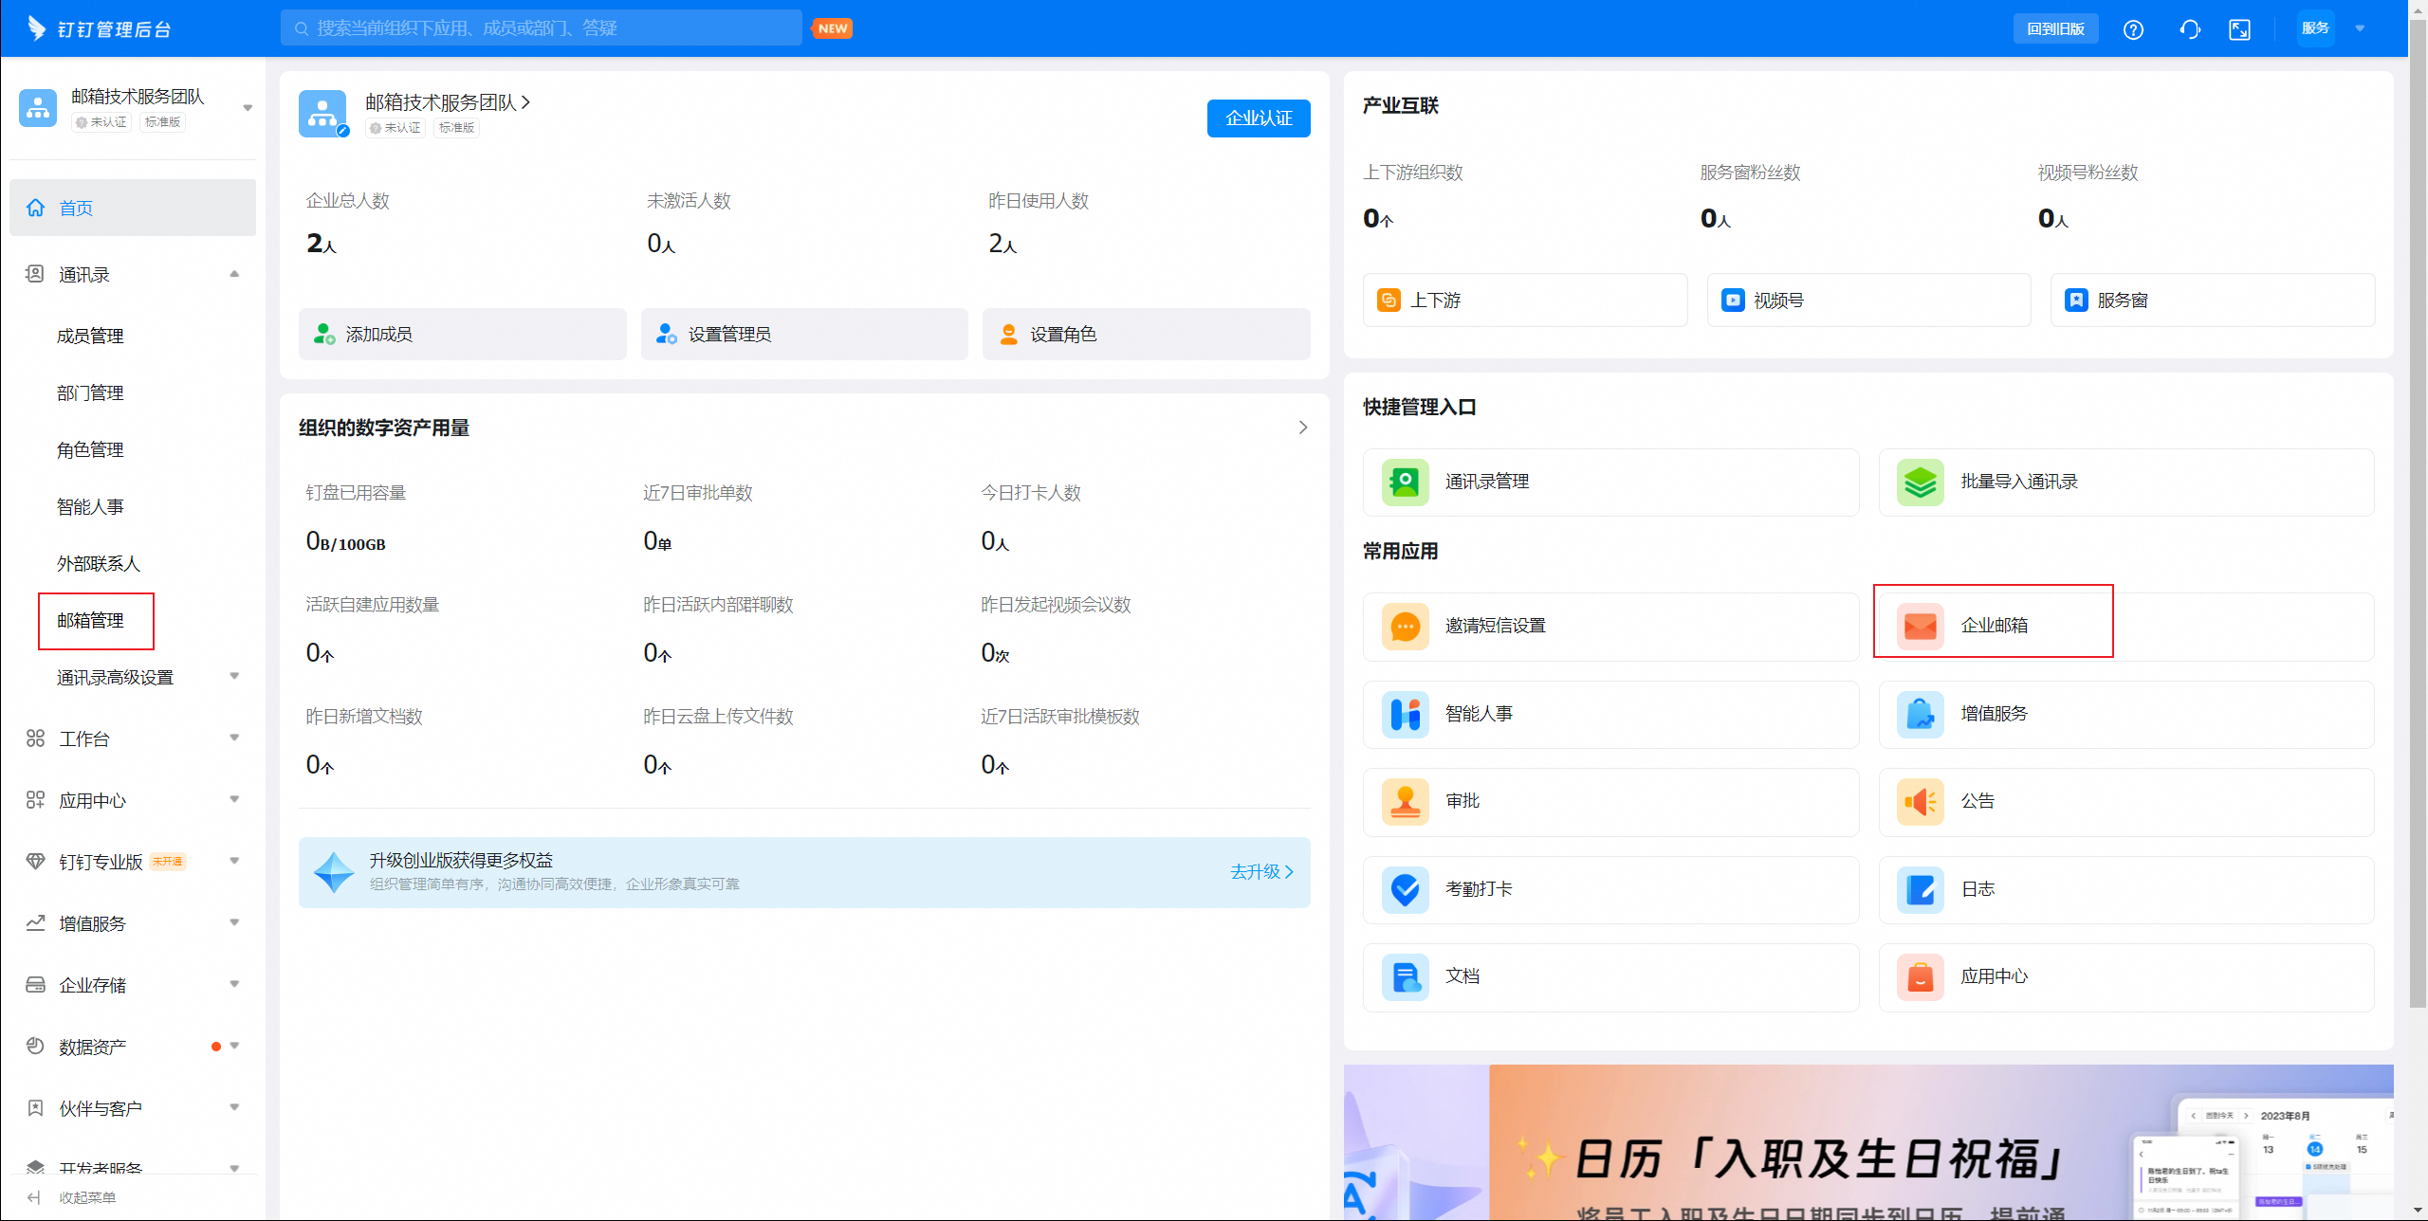Launch 文档 from common applications
This screenshot has width=2428, height=1221.
pos(1406,976)
